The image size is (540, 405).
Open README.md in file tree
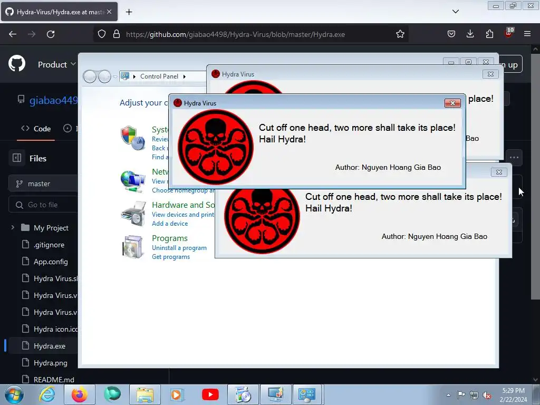click(x=54, y=380)
